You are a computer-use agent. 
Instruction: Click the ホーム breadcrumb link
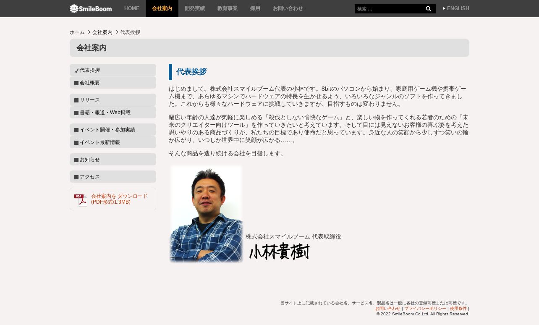tap(77, 32)
